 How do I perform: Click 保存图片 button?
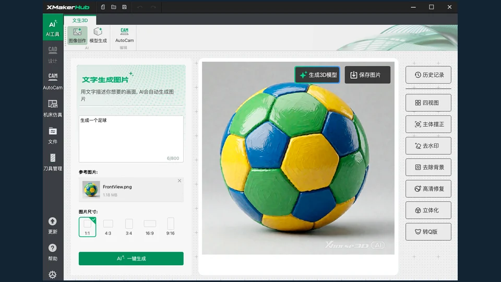tap(367, 75)
